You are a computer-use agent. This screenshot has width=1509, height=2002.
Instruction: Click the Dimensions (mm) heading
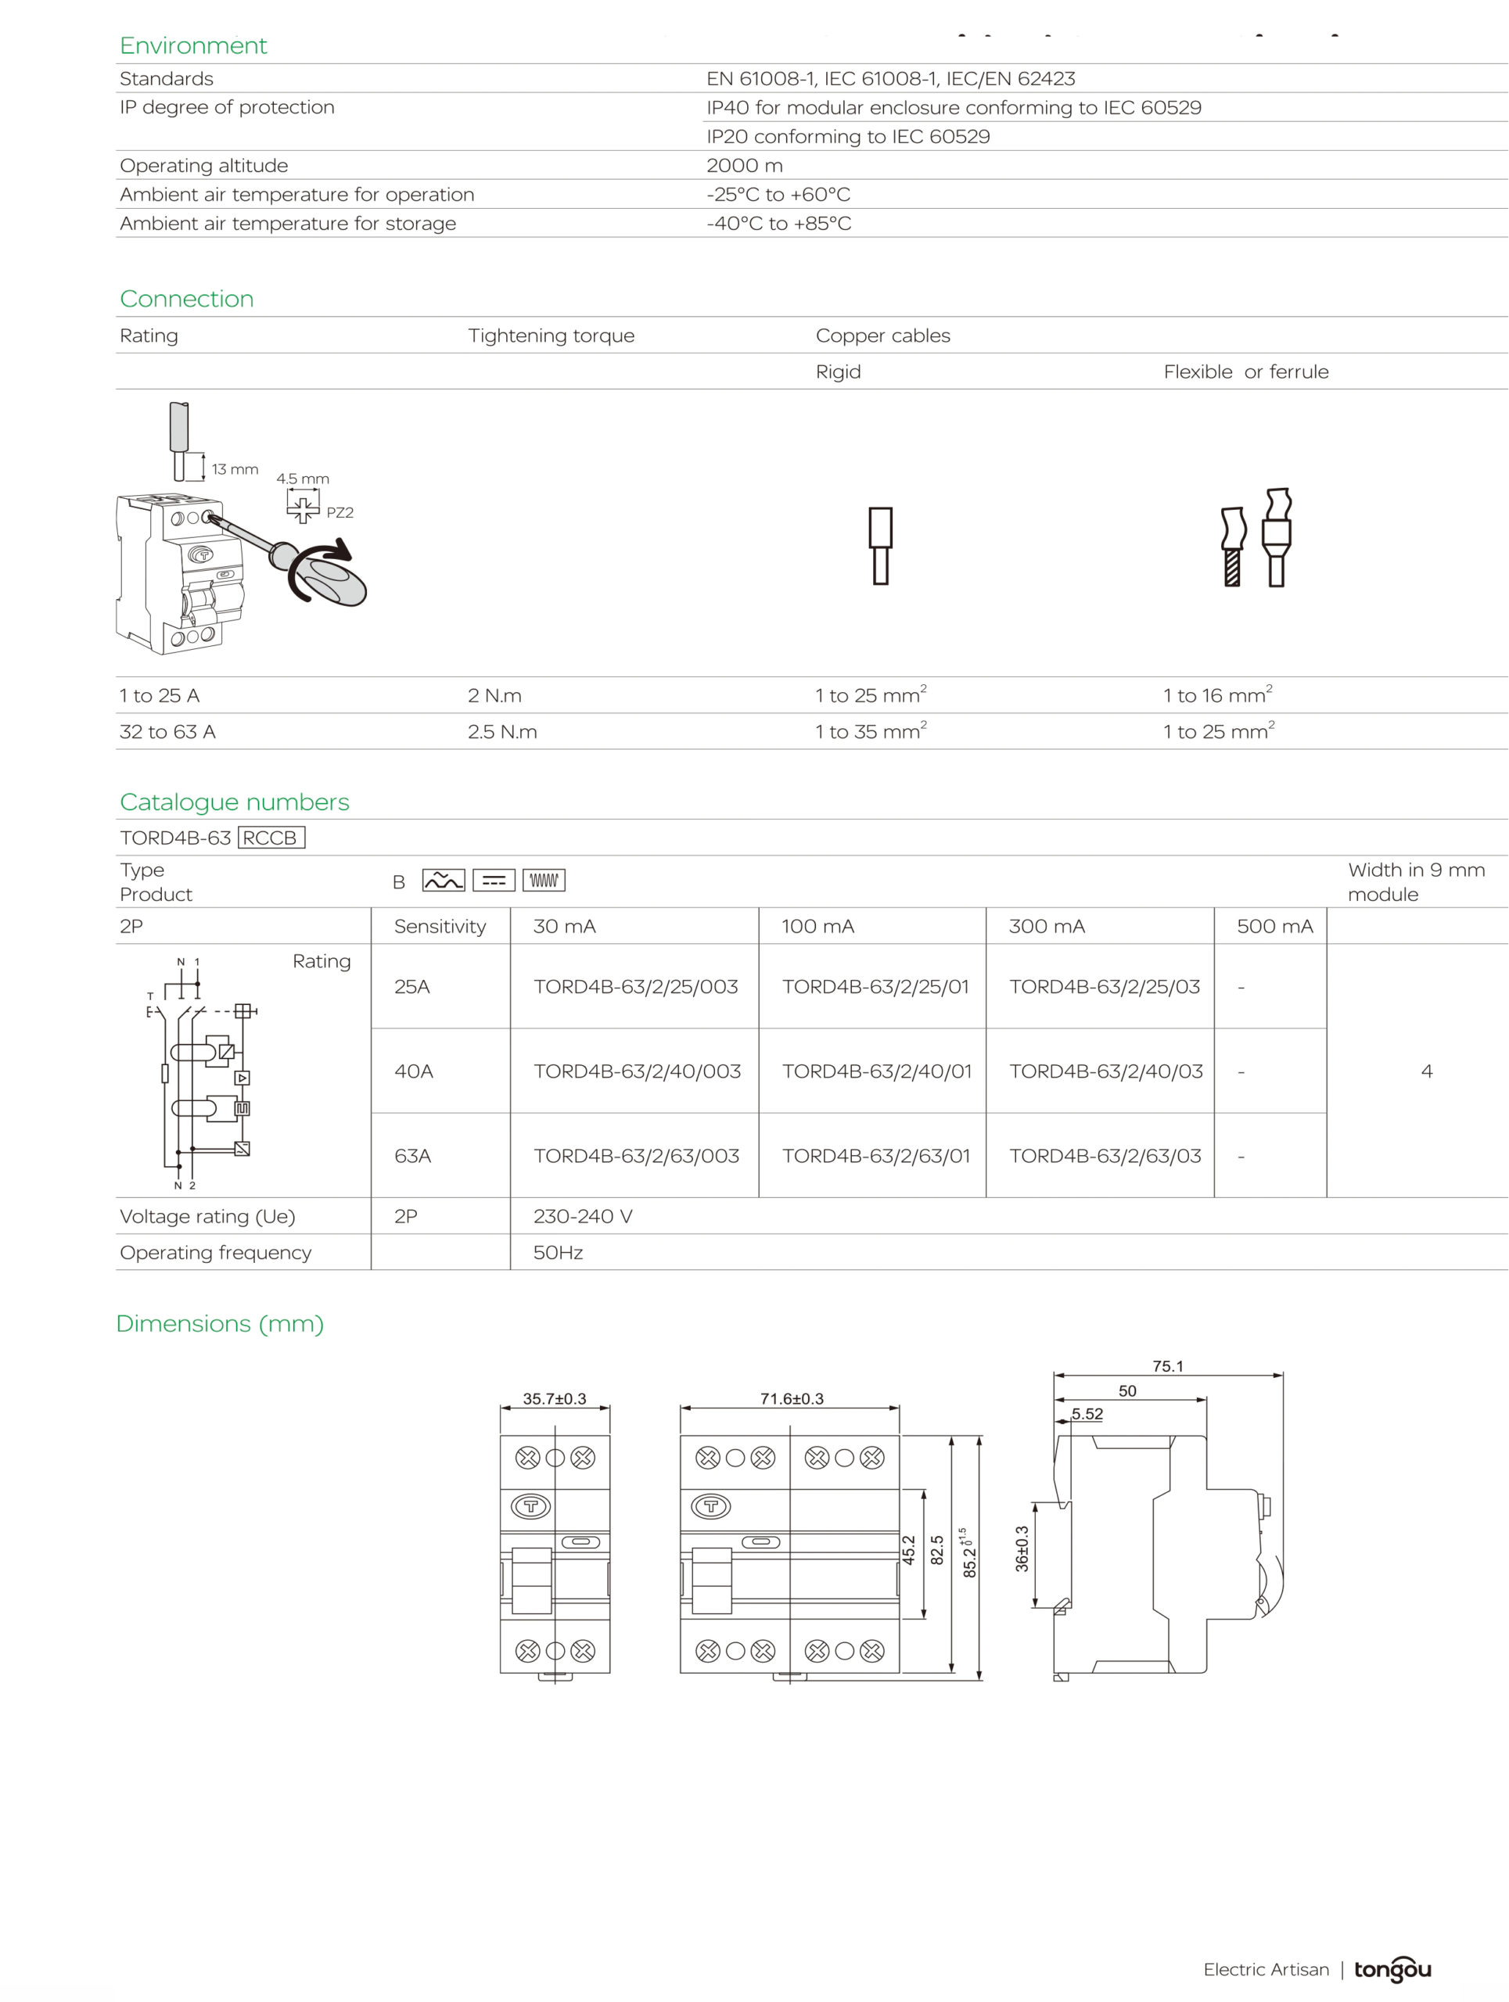coord(220,1323)
